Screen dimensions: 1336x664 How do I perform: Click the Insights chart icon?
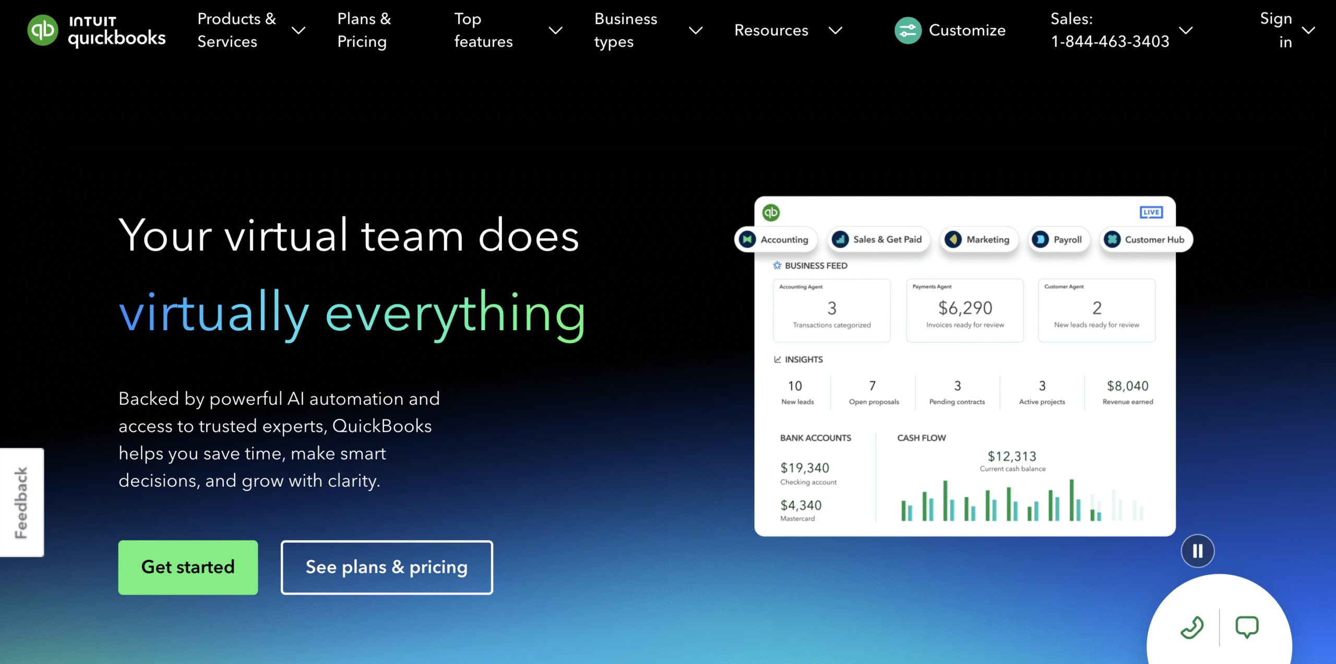778,359
